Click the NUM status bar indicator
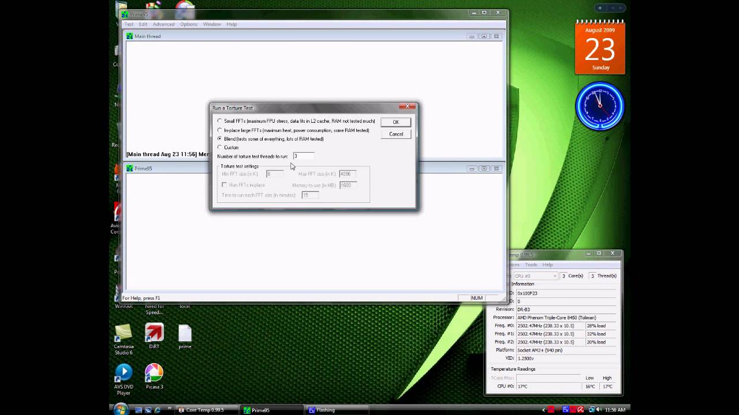Screen dimensions: 739x415 click(476, 298)
